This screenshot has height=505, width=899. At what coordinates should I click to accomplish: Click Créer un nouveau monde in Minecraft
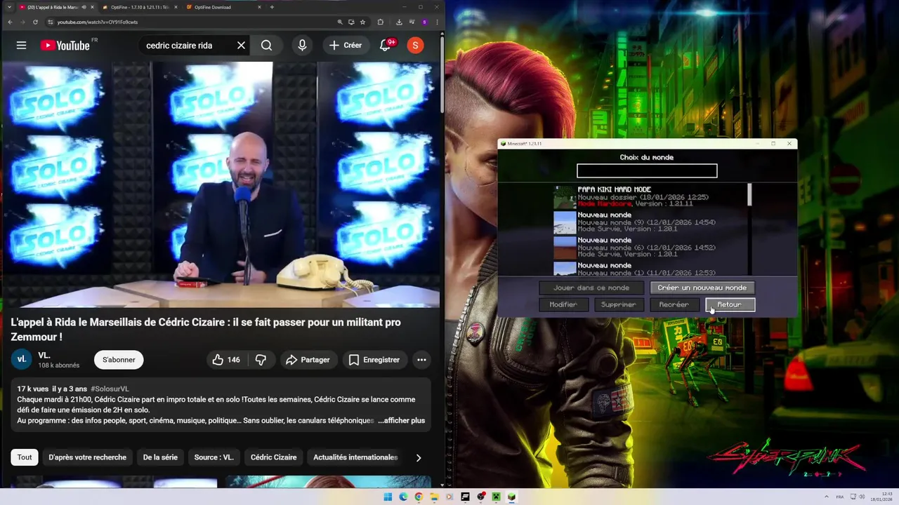[x=702, y=288]
